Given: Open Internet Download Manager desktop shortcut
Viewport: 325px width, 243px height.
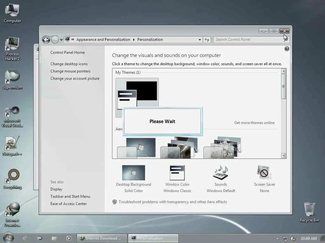Looking at the screenshot, I should click(12, 215).
